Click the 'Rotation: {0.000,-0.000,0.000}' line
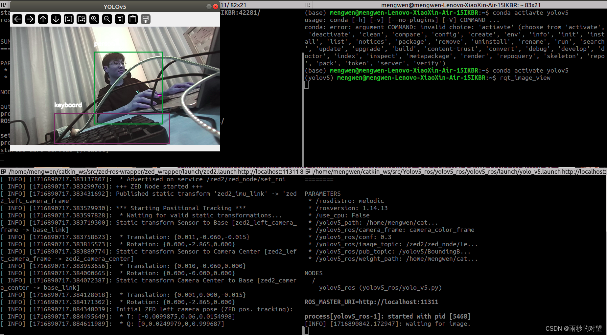Screen dimensions: 607x335 [x=118, y=273]
